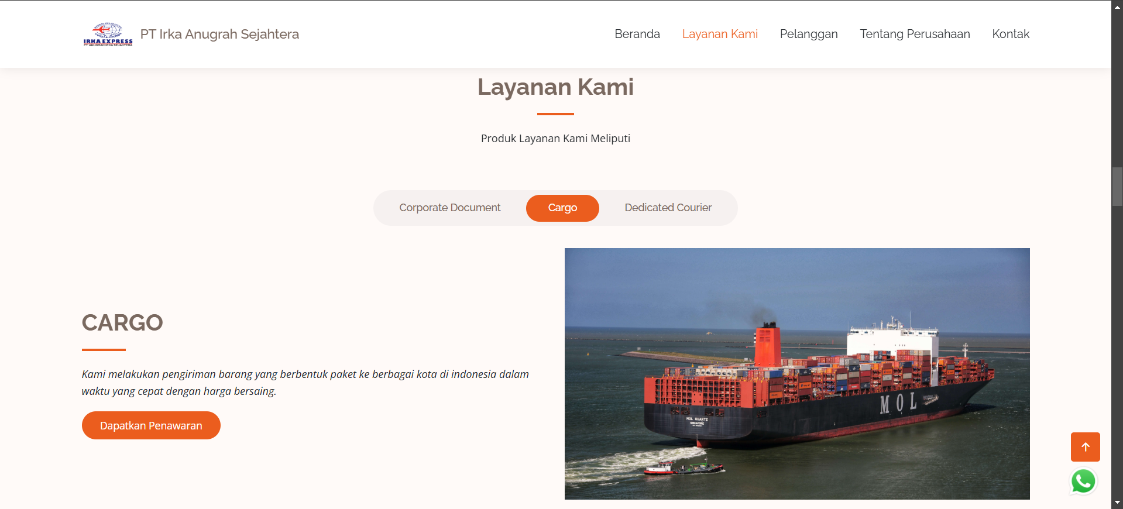Open the Pelanggan menu item
1123x509 pixels.
[808, 34]
